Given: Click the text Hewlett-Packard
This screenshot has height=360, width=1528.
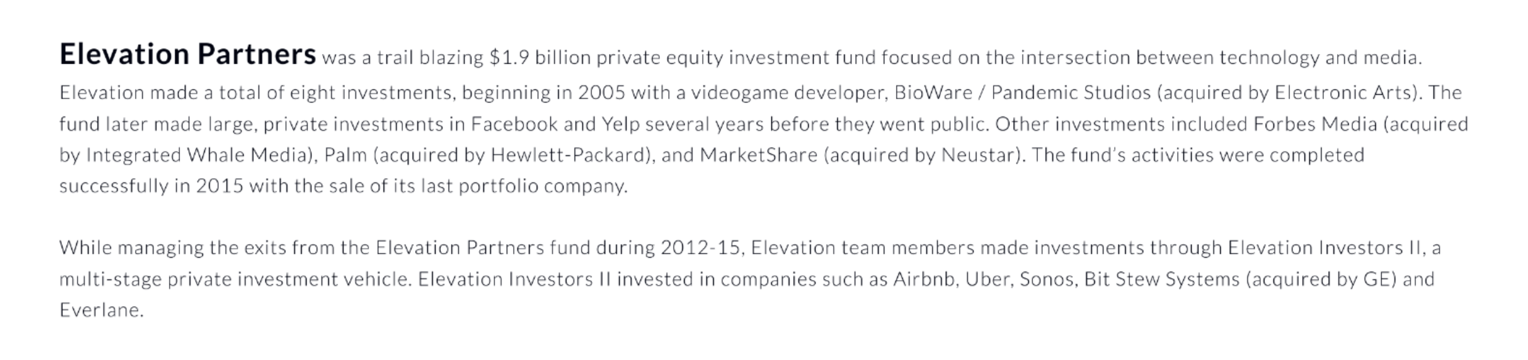Looking at the screenshot, I should pyautogui.click(x=570, y=155).
